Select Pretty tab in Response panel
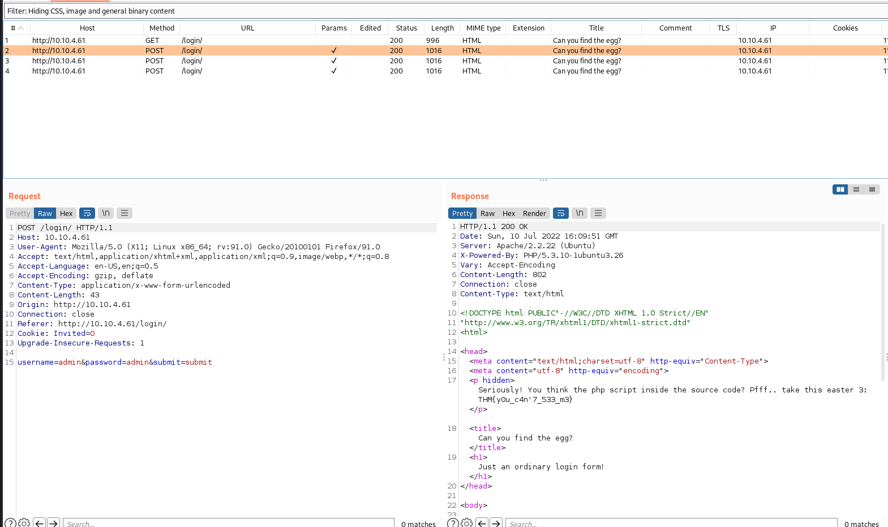 (x=462, y=213)
